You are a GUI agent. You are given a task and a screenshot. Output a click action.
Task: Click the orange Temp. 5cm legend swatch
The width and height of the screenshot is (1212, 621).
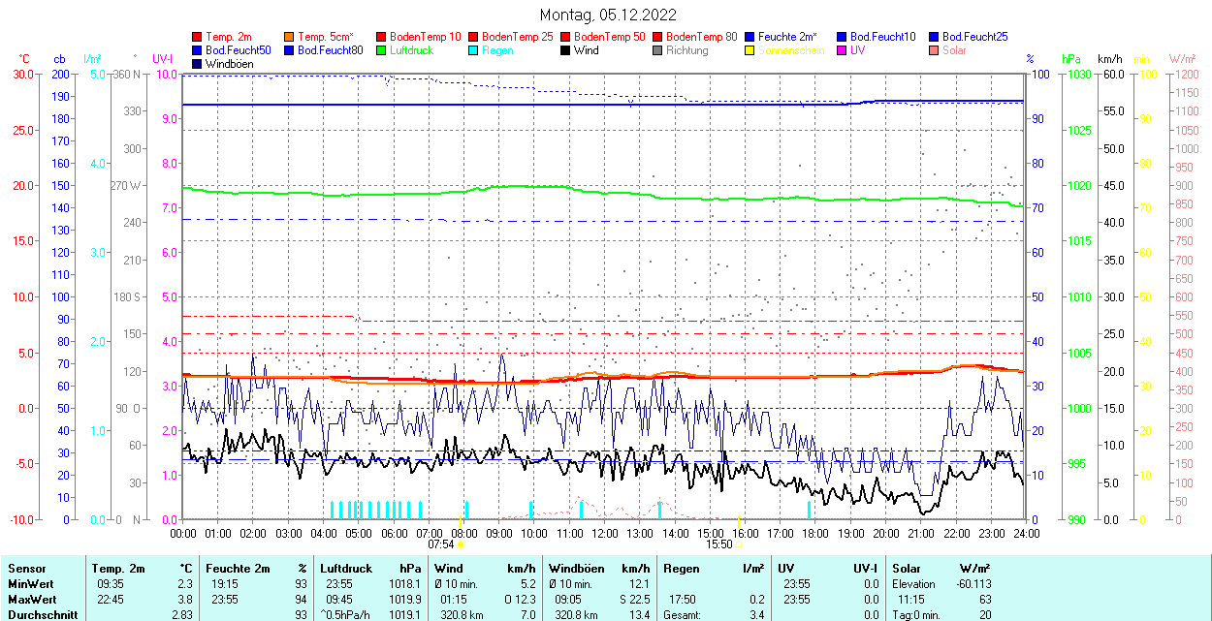click(290, 37)
